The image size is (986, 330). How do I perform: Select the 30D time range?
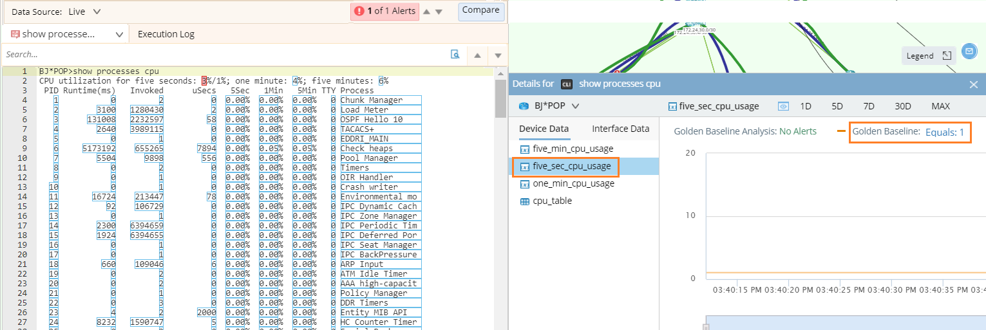coord(903,106)
